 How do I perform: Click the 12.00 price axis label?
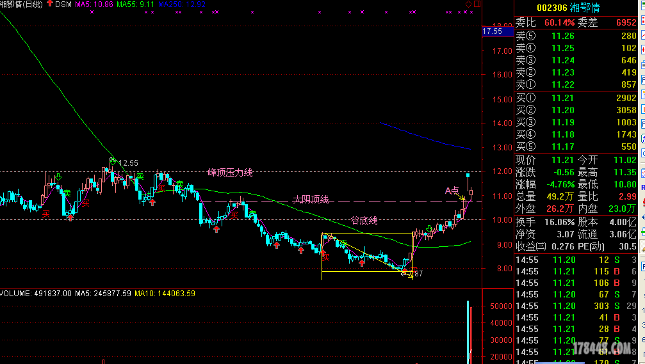coord(502,171)
